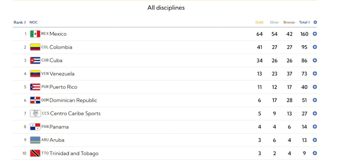This screenshot has height=160, width=340.
Task: Click the Centro Caribe Sports logo
Action: pos(35,113)
